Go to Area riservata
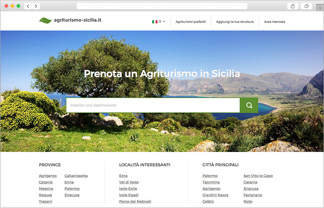The width and height of the screenshot is (324, 208). (x=274, y=22)
